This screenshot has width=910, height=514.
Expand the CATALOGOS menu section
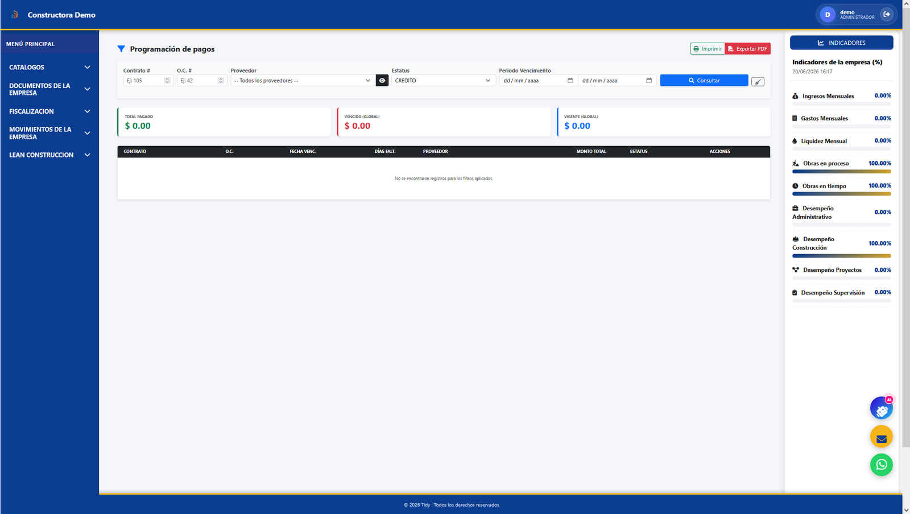[49, 67]
